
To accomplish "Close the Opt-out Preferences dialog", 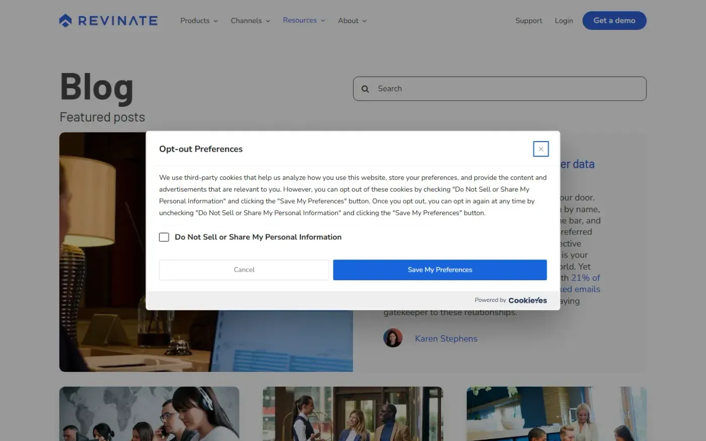I will point(541,149).
